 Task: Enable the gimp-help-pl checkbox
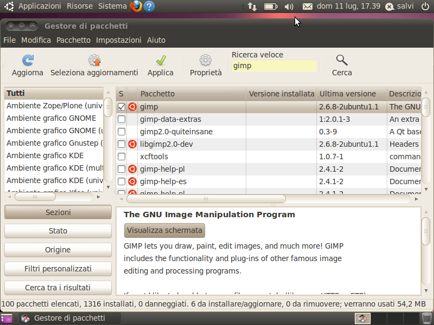[x=122, y=169]
